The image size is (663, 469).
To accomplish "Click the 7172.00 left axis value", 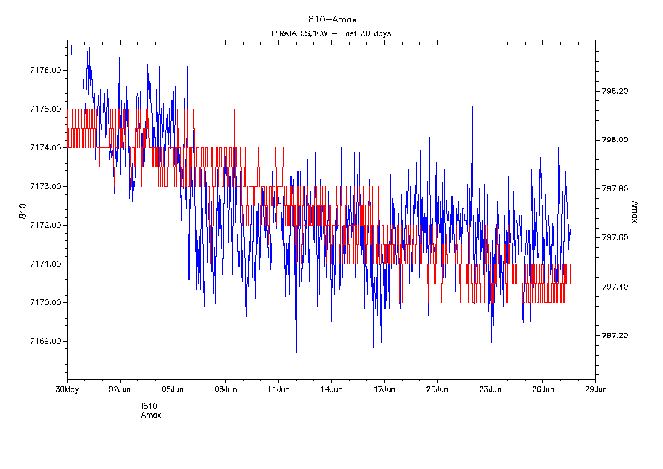I will pyautogui.click(x=45, y=225).
